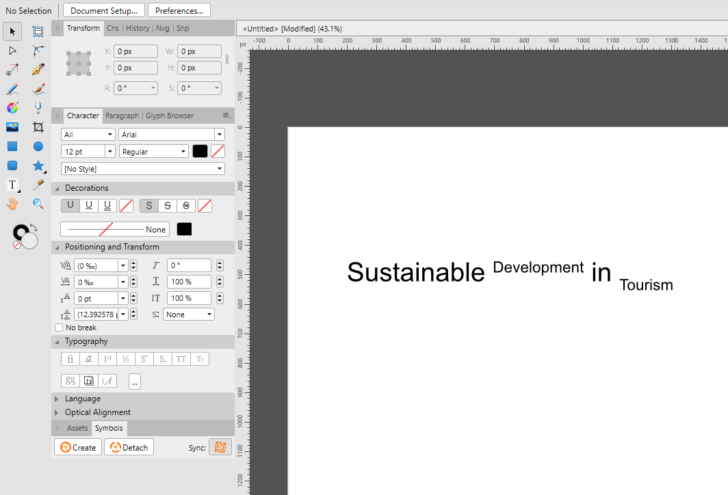The width and height of the screenshot is (728, 495).
Task: Click the Detach symbol button
Action: (129, 447)
